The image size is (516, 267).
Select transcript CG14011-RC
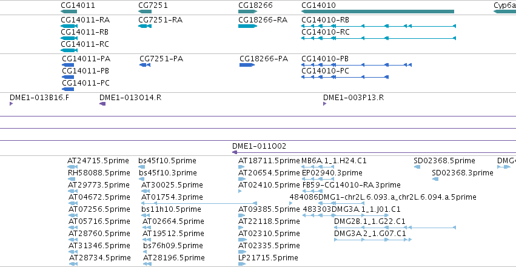point(85,44)
